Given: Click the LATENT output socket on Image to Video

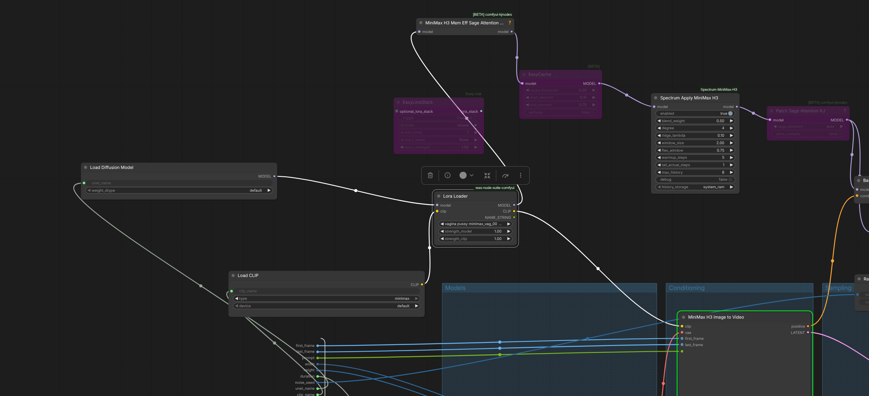Looking at the screenshot, I should tap(808, 332).
